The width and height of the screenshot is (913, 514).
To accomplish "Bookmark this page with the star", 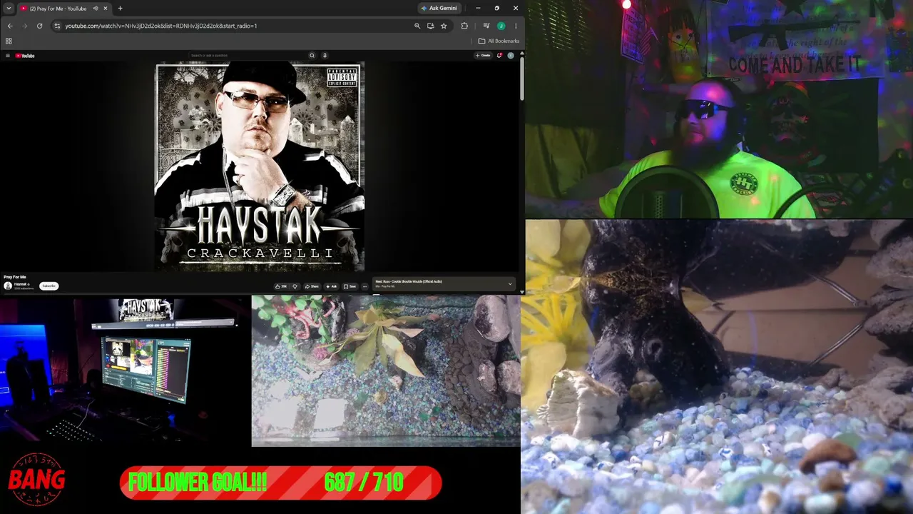I will click(x=444, y=26).
